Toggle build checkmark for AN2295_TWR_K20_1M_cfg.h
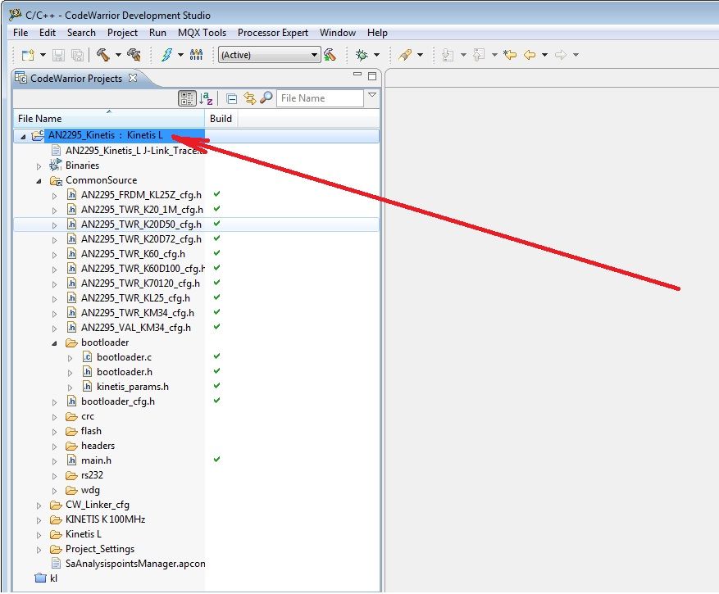Viewport: 719px width, 594px height. (217, 209)
